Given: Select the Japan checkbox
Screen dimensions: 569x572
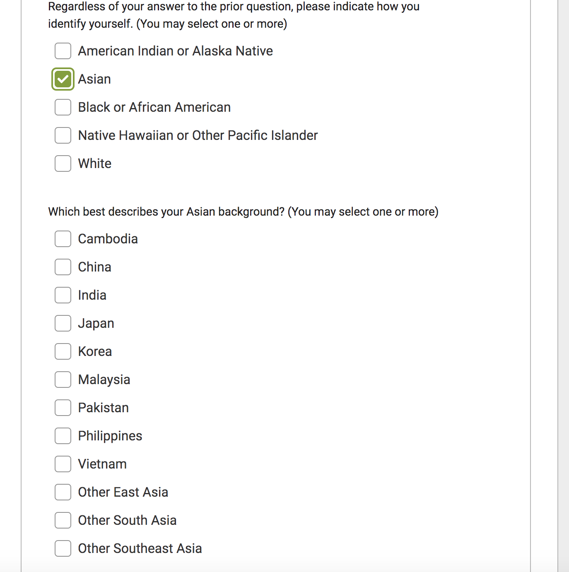Looking at the screenshot, I should pos(63,323).
